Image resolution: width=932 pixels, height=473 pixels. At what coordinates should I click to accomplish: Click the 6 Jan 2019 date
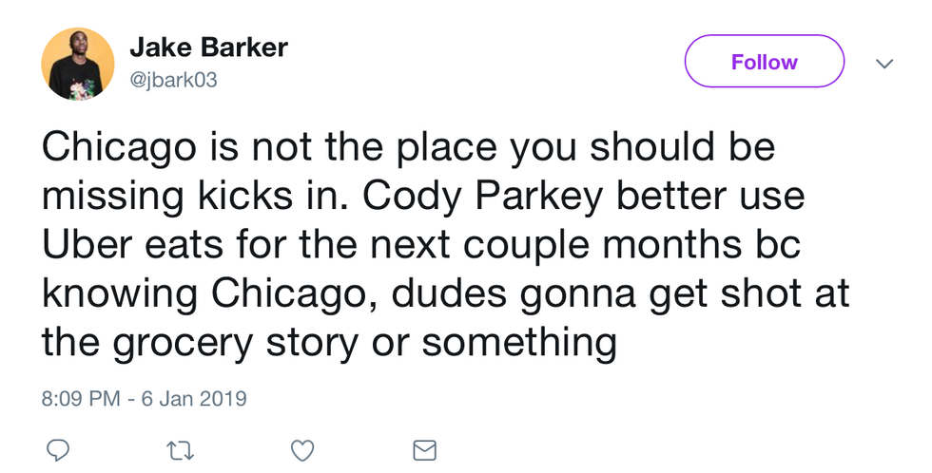click(194, 397)
